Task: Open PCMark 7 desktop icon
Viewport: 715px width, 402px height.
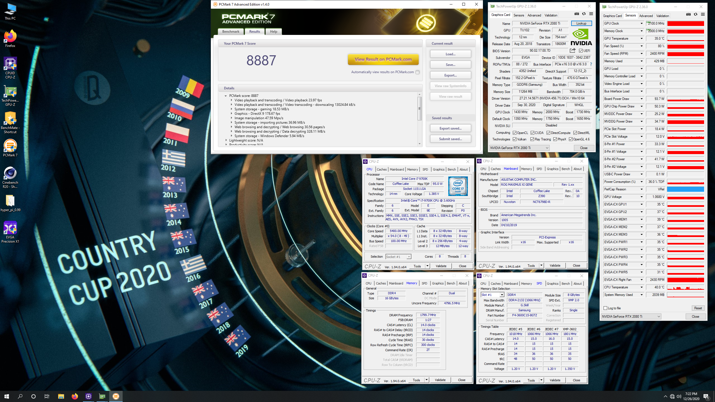Action: [x=10, y=148]
